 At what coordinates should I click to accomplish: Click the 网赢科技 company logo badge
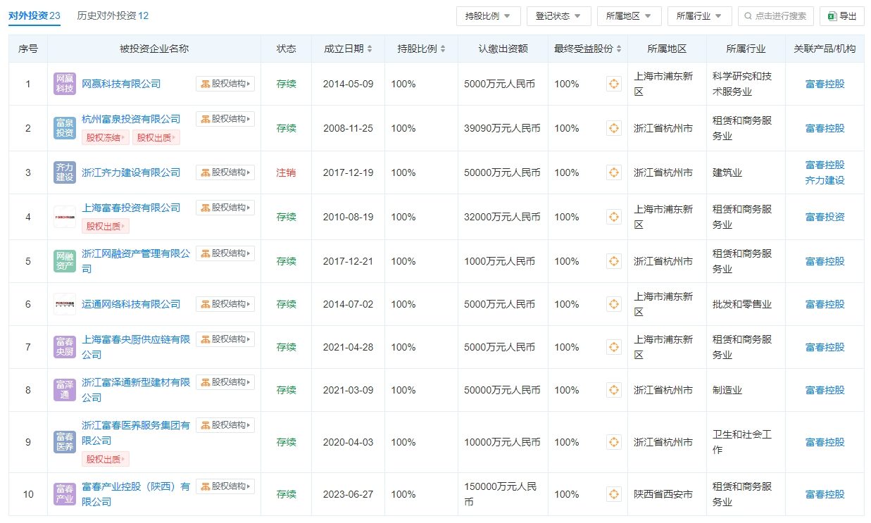65,84
